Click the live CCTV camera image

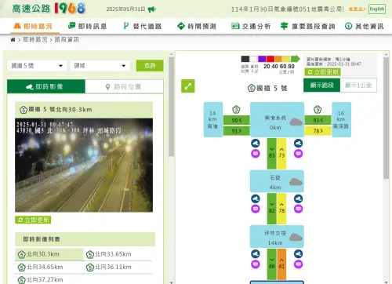point(84,165)
